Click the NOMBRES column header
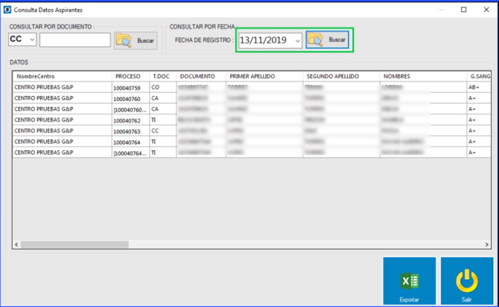The height and width of the screenshot is (307, 499). [x=424, y=77]
